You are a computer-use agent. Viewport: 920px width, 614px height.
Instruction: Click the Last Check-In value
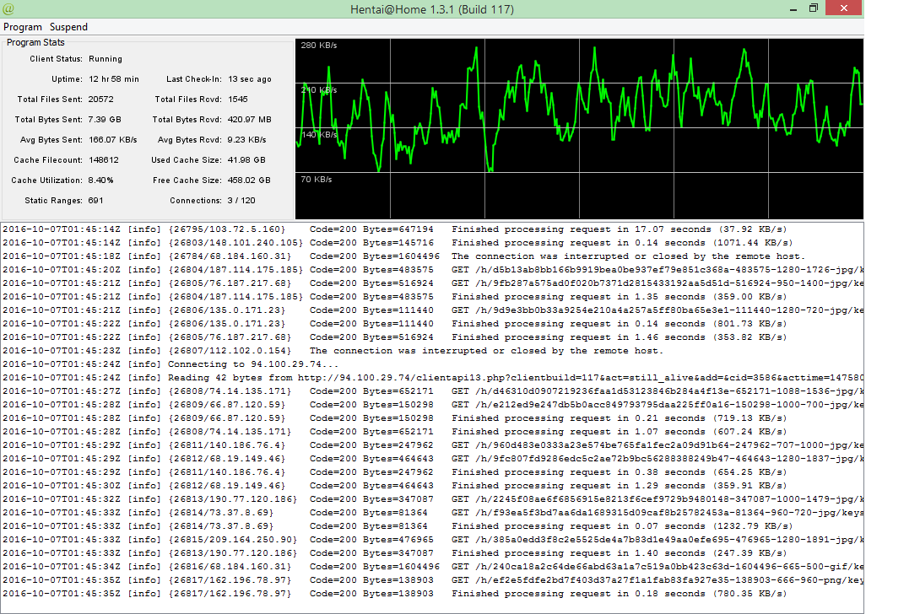coord(250,79)
